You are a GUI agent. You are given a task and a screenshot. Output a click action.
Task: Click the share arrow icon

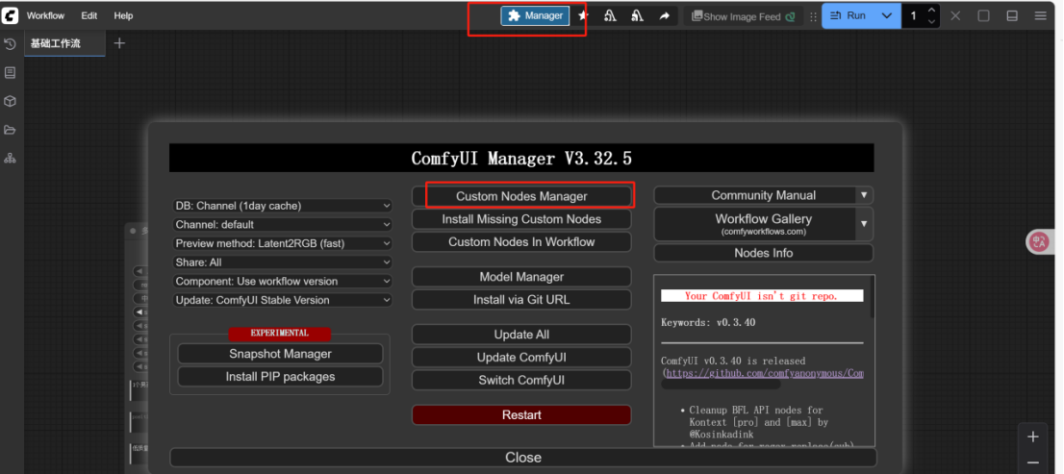tap(664, 15)
